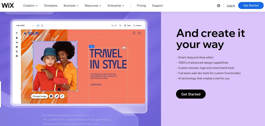Open the Templates menu item
The image size is (265, 126).
point(51,5)
